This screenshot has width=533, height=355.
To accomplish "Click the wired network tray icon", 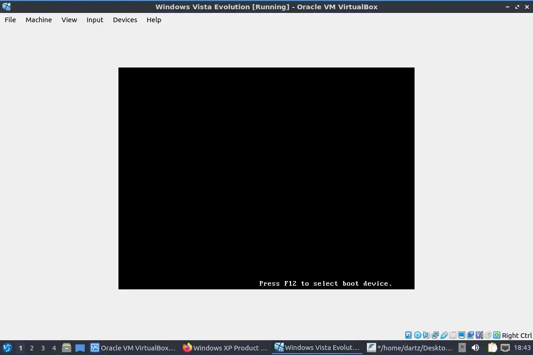I will tap(505, 348).
